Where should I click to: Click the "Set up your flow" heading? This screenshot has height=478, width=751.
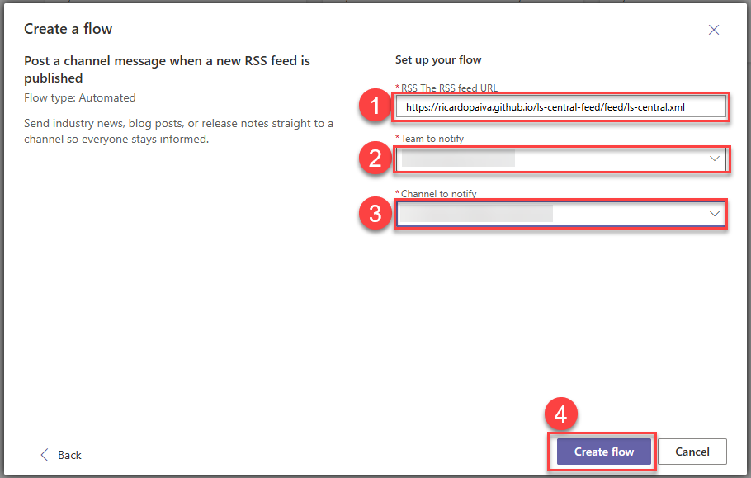click(438, 59)
